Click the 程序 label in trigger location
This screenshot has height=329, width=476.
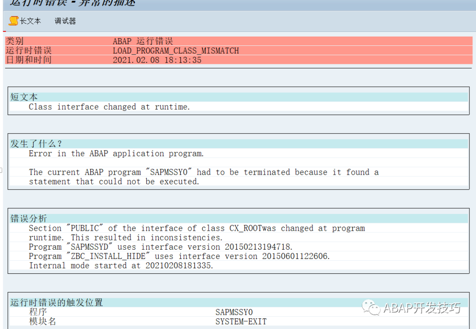[38, 312]
